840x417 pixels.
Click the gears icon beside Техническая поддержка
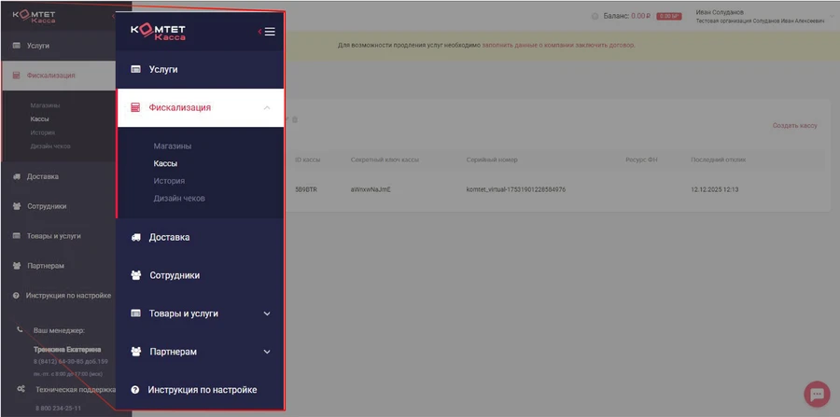(20, 389)
